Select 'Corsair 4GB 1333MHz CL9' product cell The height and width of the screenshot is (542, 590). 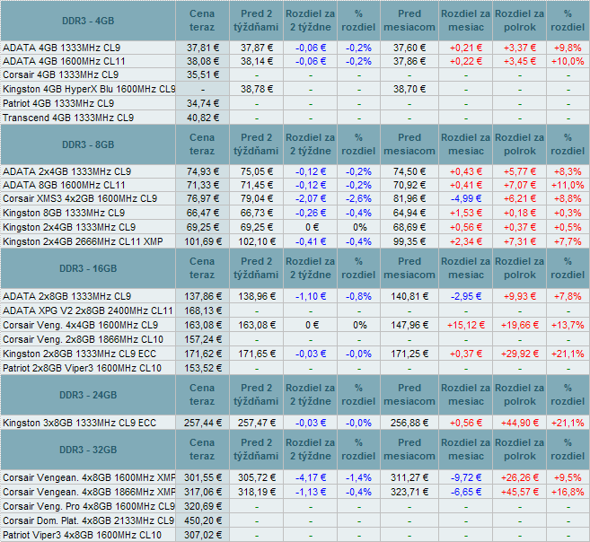[x=60, y=74]
